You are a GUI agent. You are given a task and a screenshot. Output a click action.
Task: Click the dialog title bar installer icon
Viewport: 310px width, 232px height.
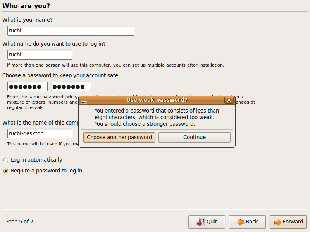point(84,100)
